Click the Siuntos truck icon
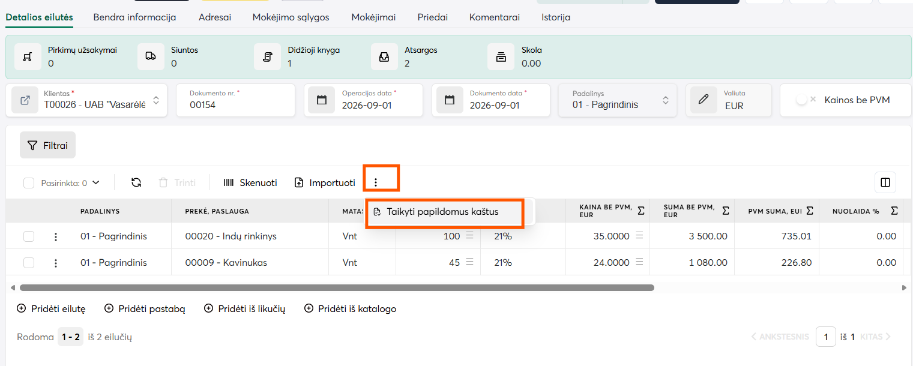The image size is (913, 366). (151, 57)
